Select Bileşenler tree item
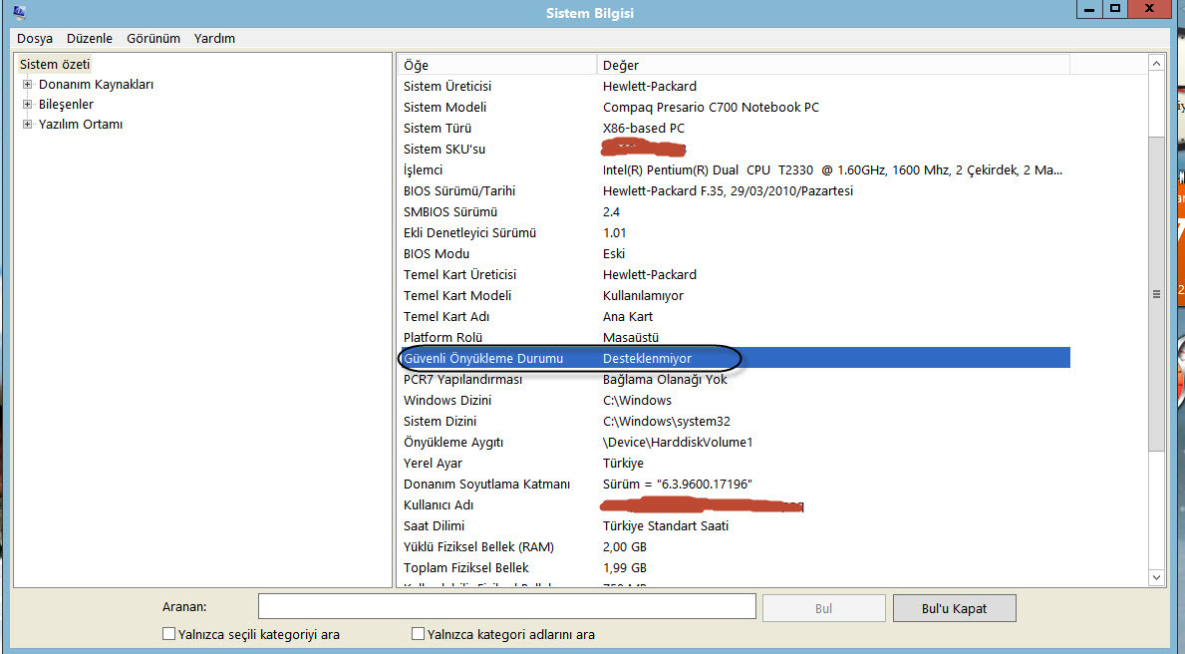 [67, 105]
